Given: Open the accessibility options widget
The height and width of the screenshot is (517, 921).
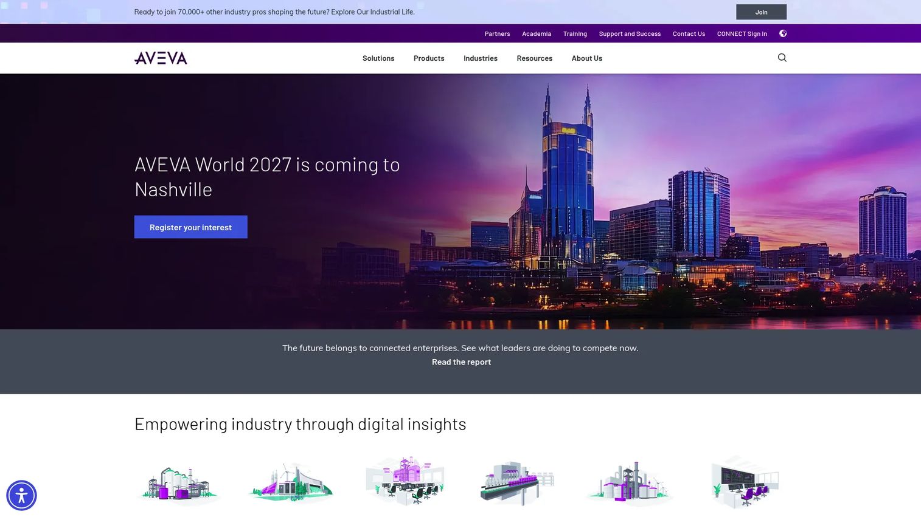Looking at the screenshot, I should click(22, 496).
